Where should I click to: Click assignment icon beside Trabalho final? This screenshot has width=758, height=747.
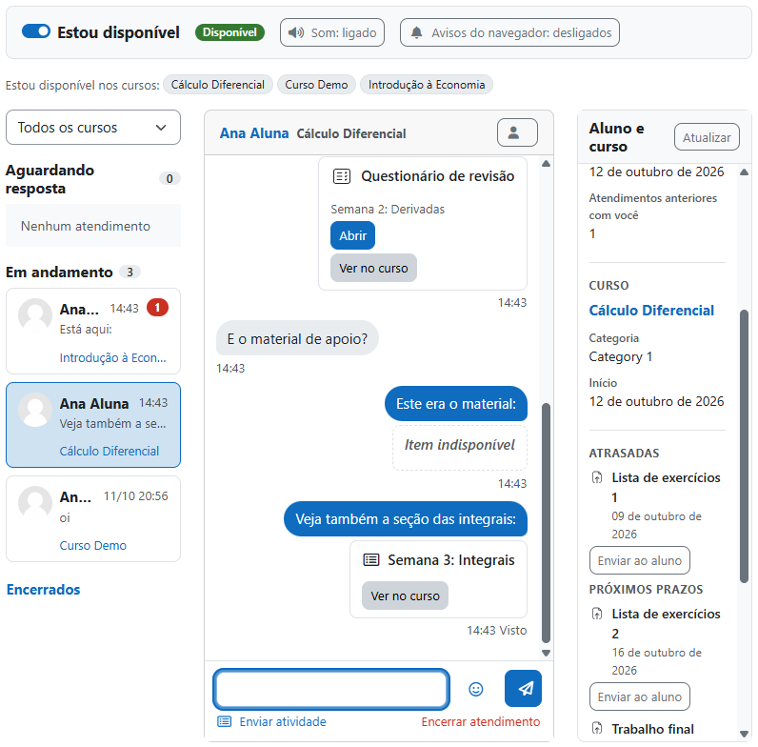597,728
